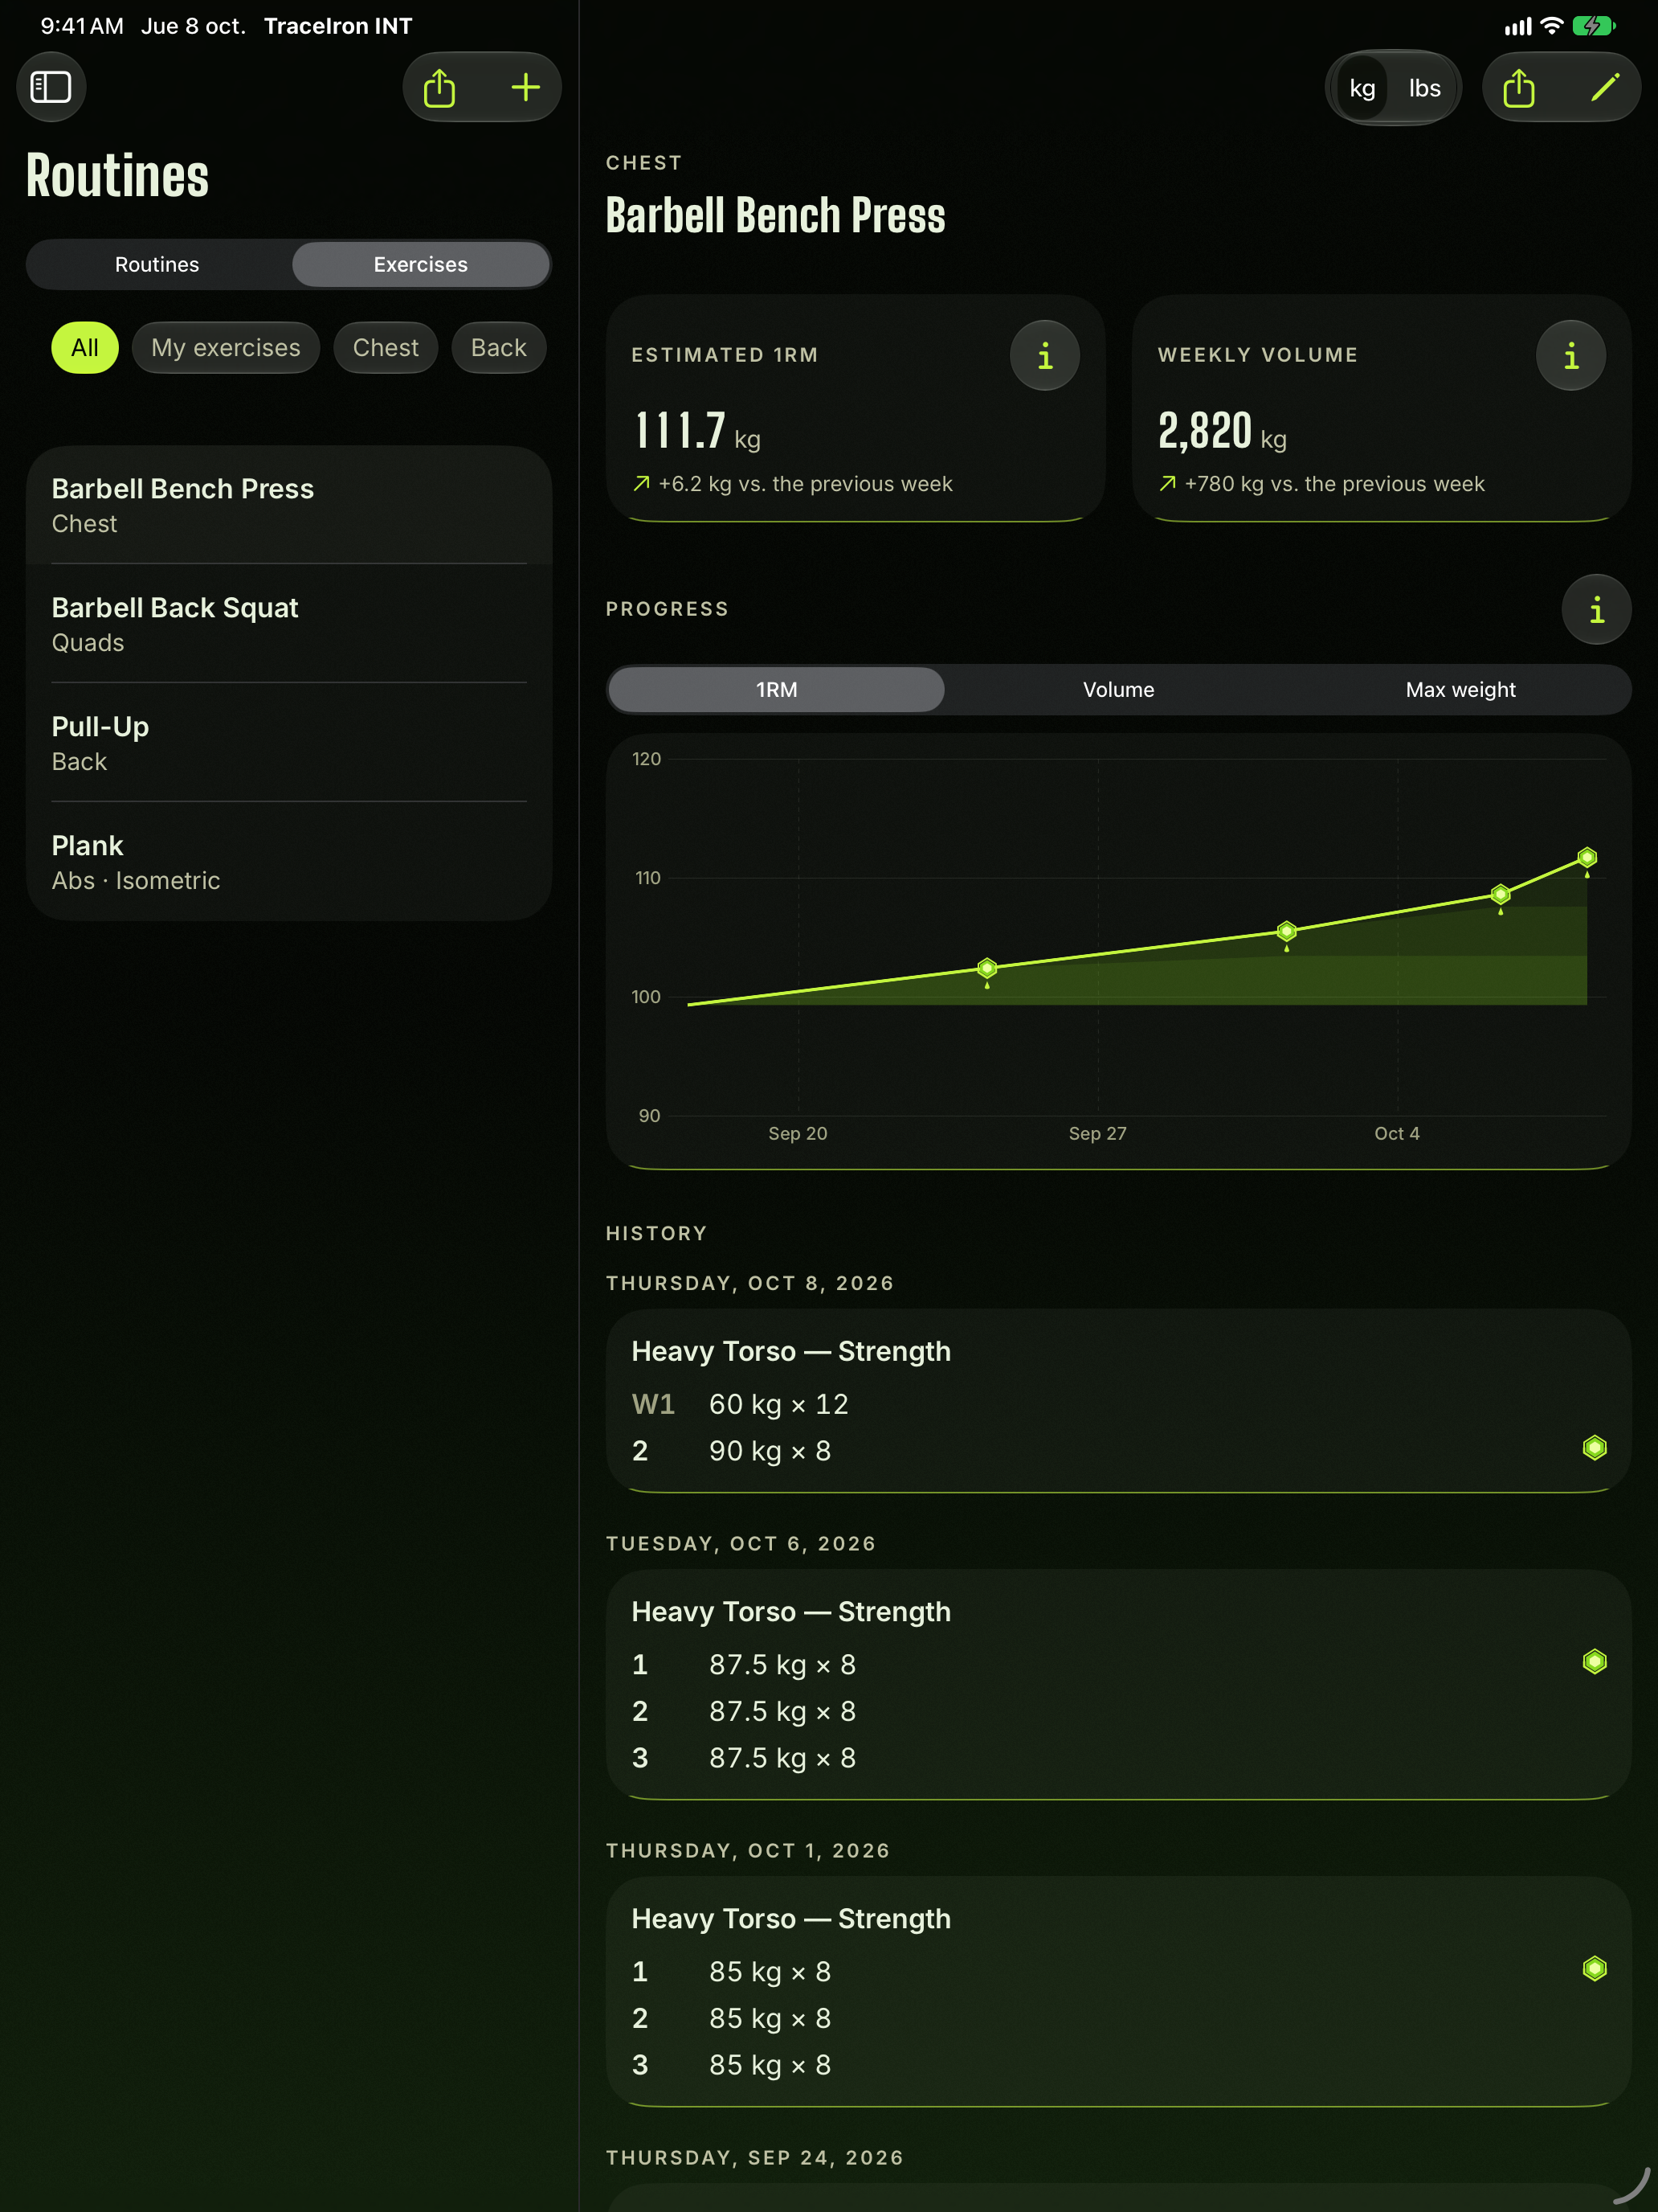Share the Barbell Bench Press exercise
This screenshot has height=2212, width=1658.
click(x=1519, y=88)
